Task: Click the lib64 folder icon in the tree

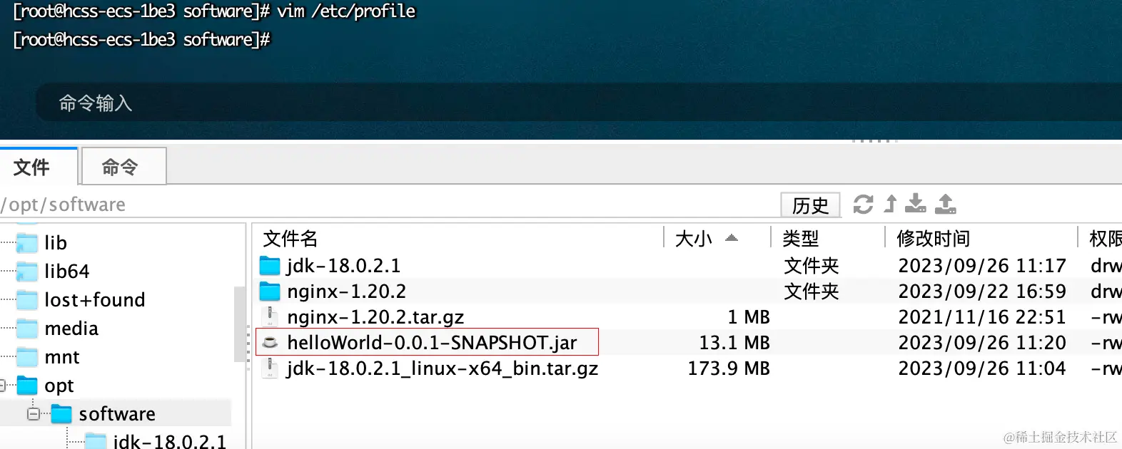Action: (x=27, y=272)
